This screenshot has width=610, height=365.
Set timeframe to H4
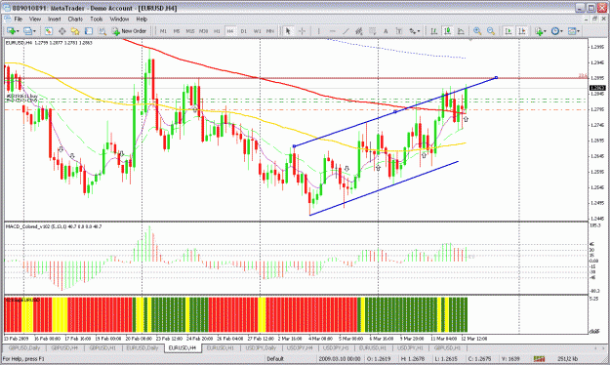[230, 31]
